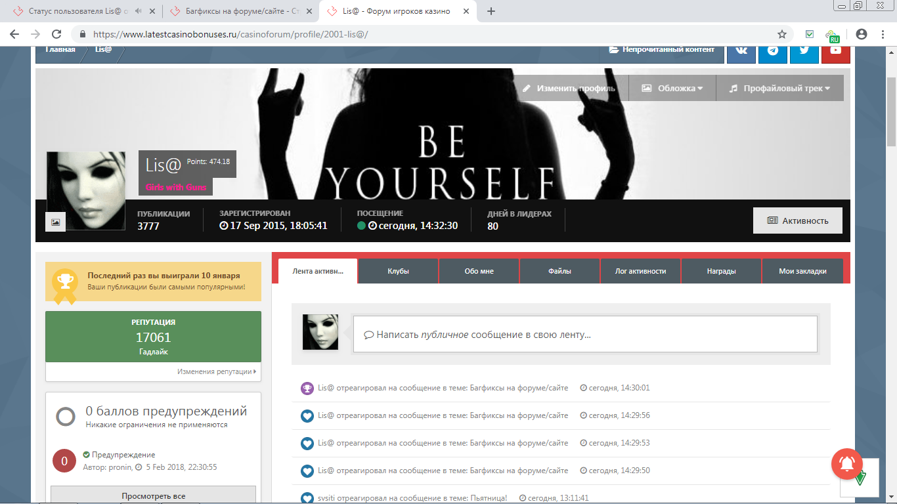Bookmark this page with star icon
The height and width of the screenshot is (504, 897).
(782, 34)
